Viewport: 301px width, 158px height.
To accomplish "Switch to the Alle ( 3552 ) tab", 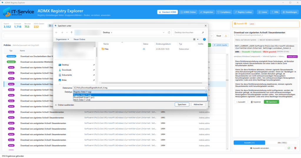I will coord(282,143).
